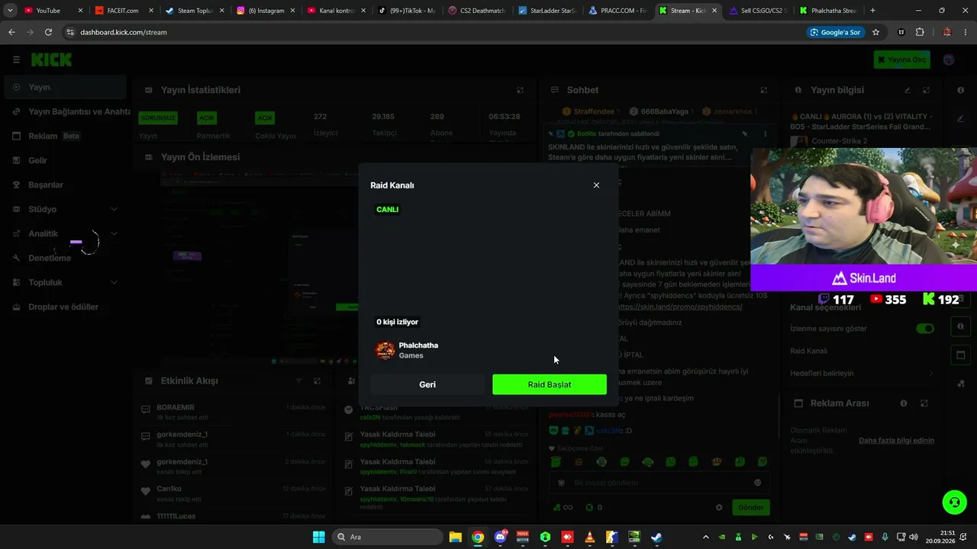Click Google'a Sor button in address bar
This screenshot has height=549, width=977.
836,32
